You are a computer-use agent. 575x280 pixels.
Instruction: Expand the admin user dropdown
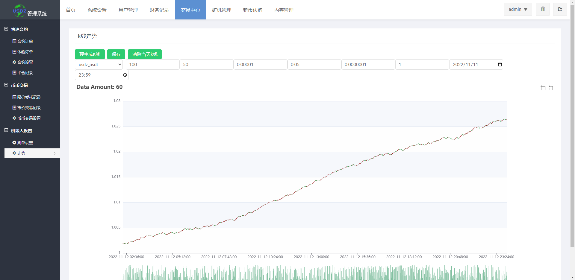pyautogui.click(x=518, y=9)
